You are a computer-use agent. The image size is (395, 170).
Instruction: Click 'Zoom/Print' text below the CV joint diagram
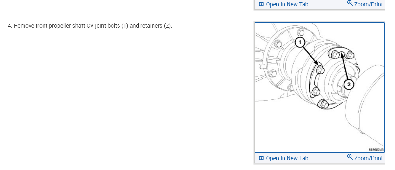pos(368,158)
